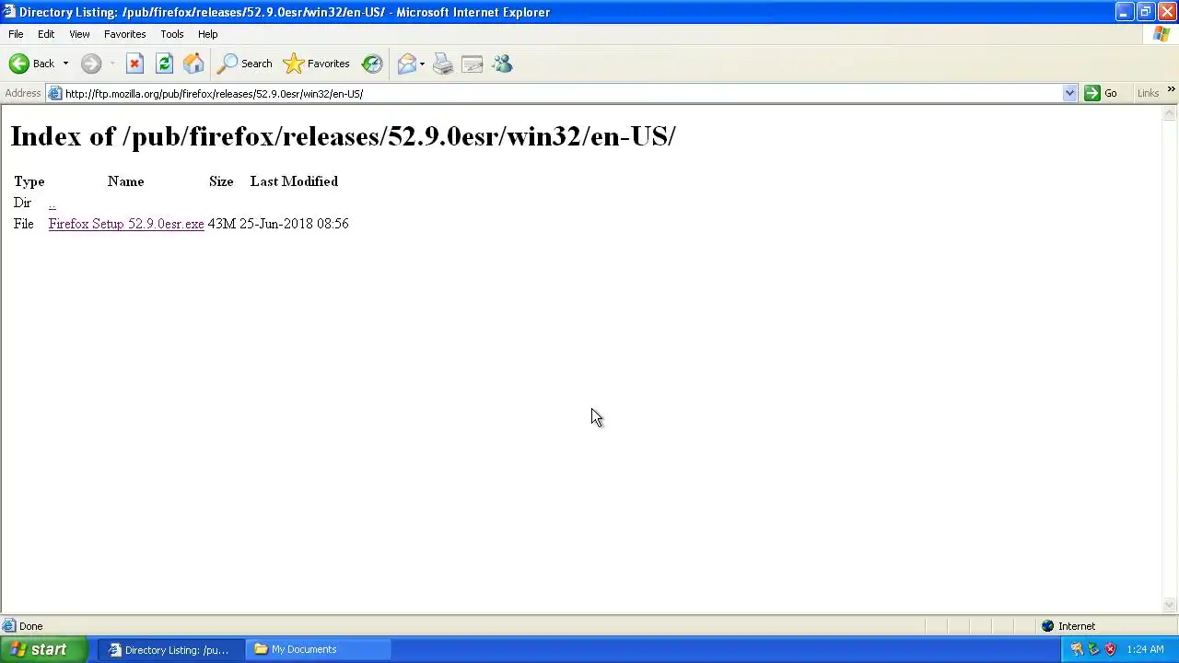Click the page icon in the Address bar
Viewport: 1179px width, 663px height.
(x=55, y=93)
